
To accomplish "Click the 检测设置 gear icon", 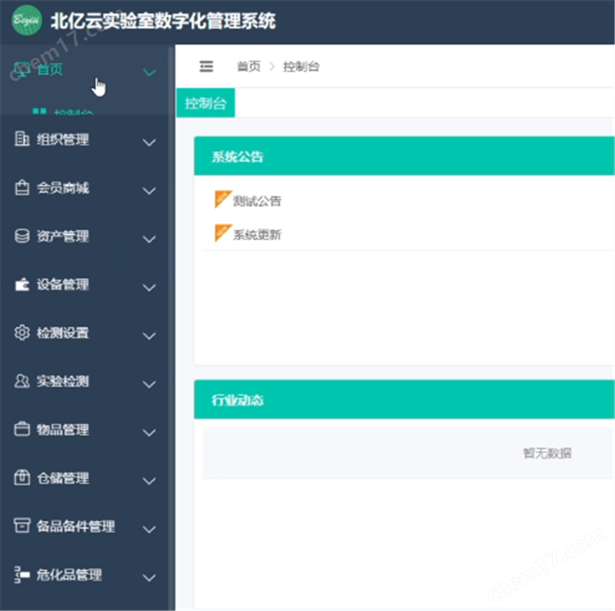I will [22, 333].
